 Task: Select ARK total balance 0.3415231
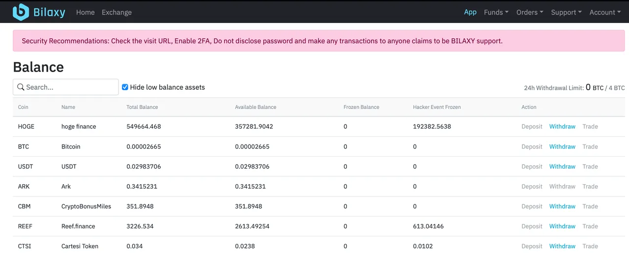[x=142, y=186]
